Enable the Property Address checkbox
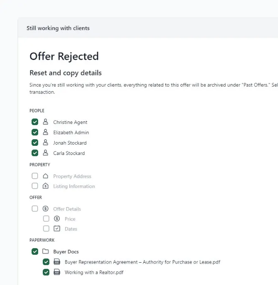 point(35,176)
